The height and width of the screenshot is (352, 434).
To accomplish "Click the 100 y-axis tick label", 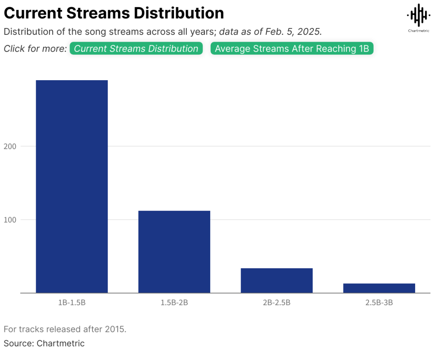I will (10, 220).
